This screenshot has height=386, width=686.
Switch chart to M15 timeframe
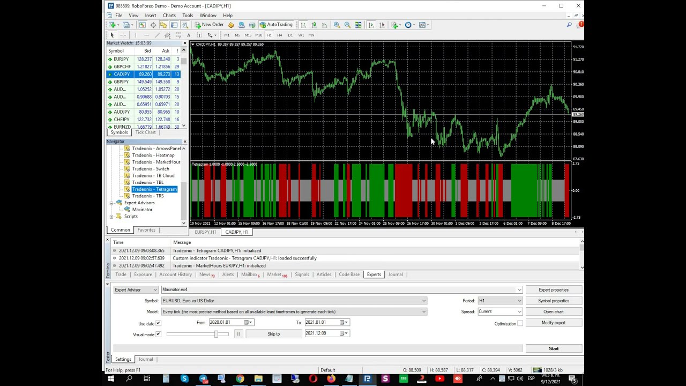click(248, 35)
